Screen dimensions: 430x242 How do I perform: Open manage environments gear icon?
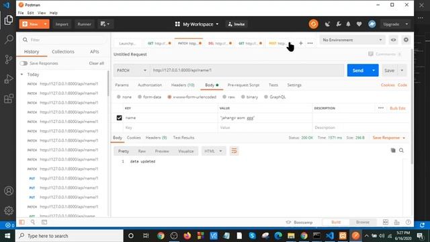pos(406,40)
